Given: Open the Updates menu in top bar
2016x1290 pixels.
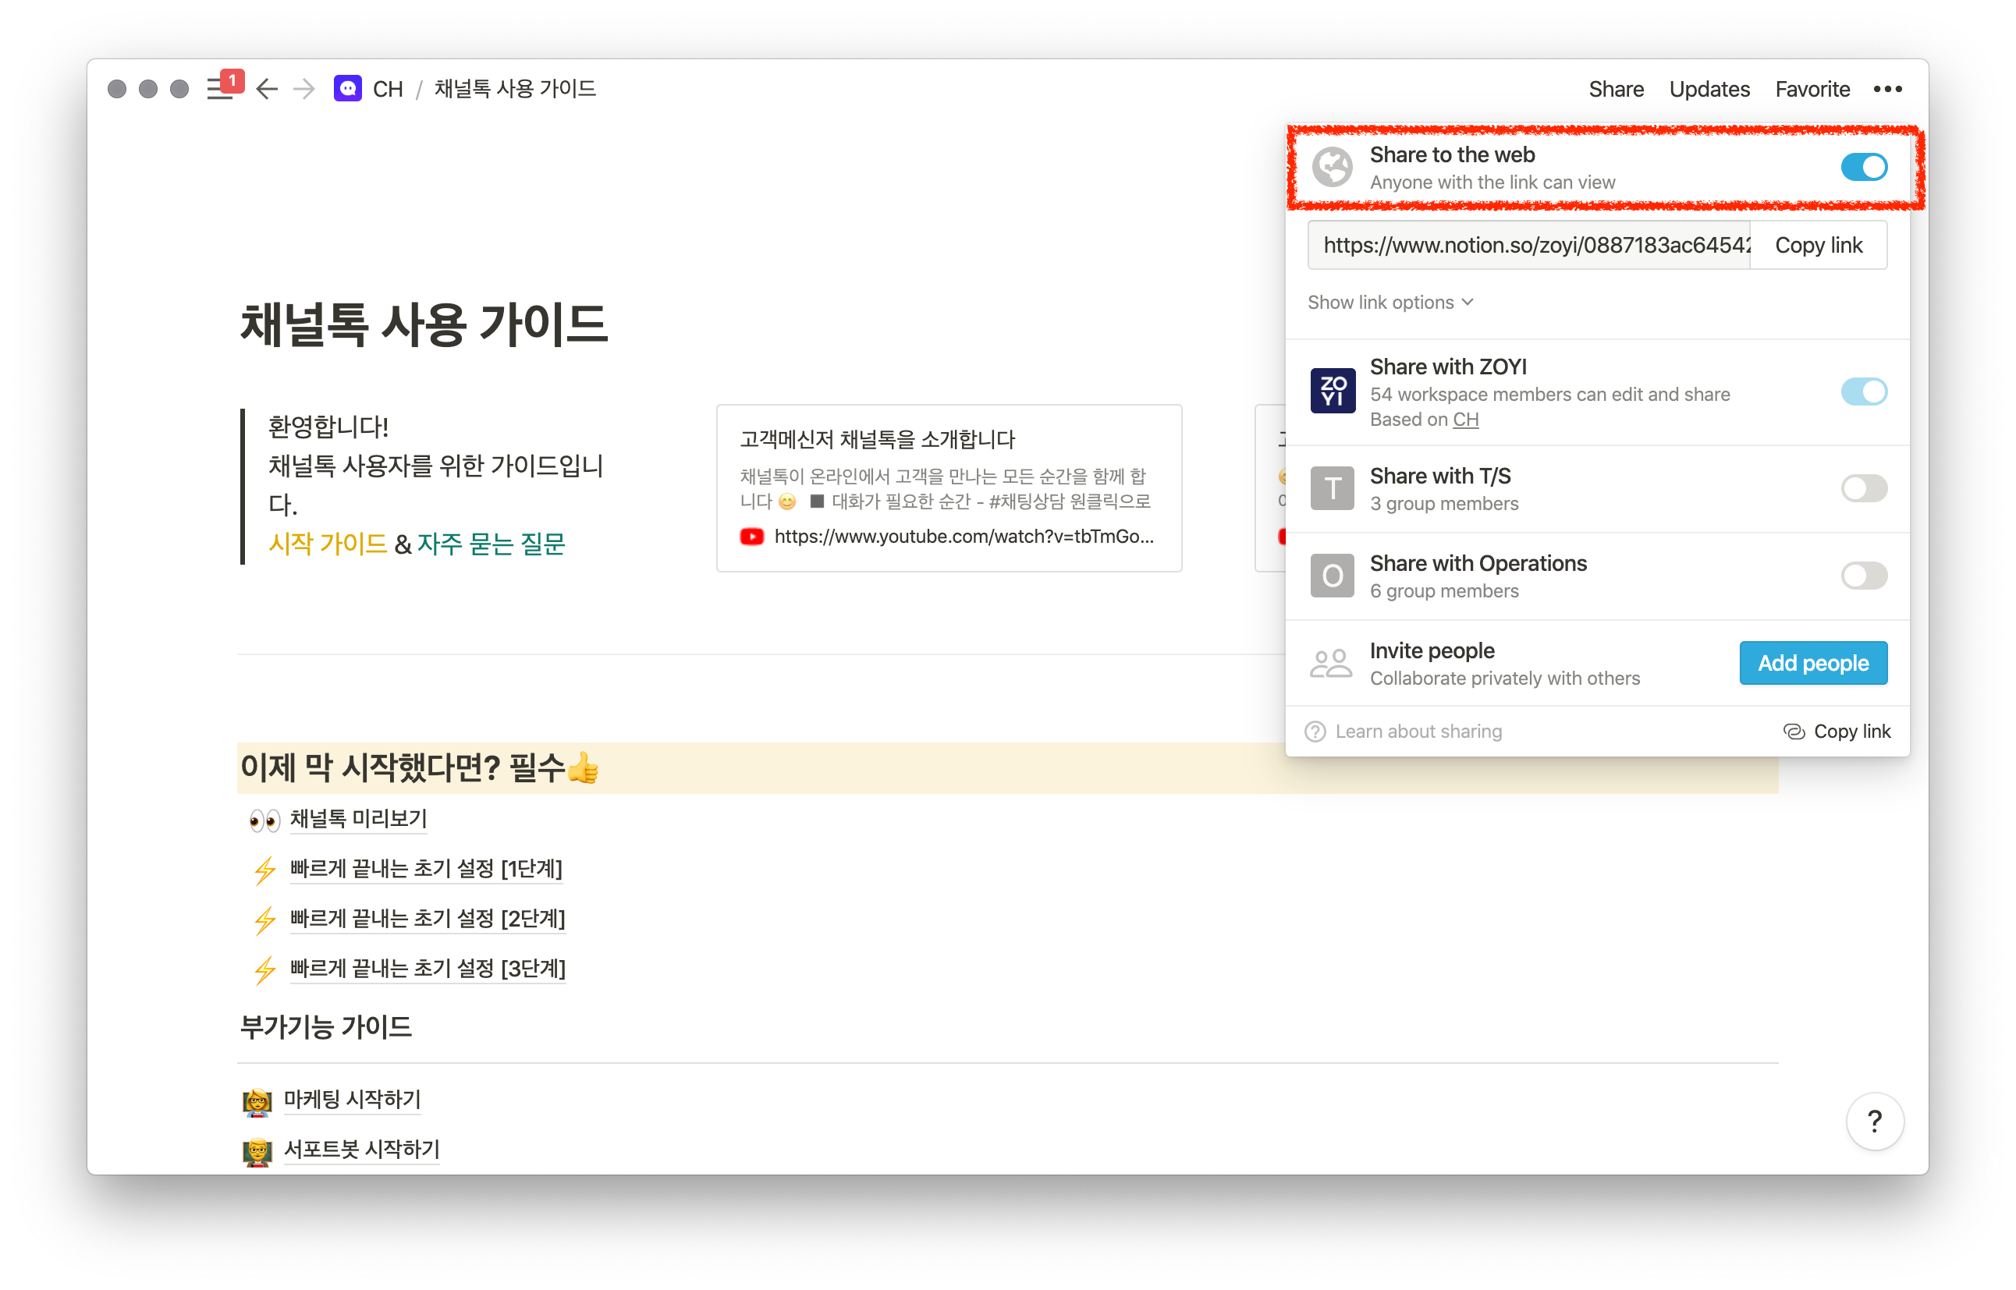Looking at the screenshot, I should [x=1709, y=89].
